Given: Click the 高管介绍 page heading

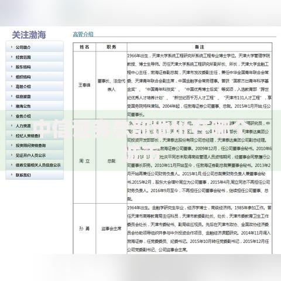Looking at the screenshot, I should tap(83, 35).
